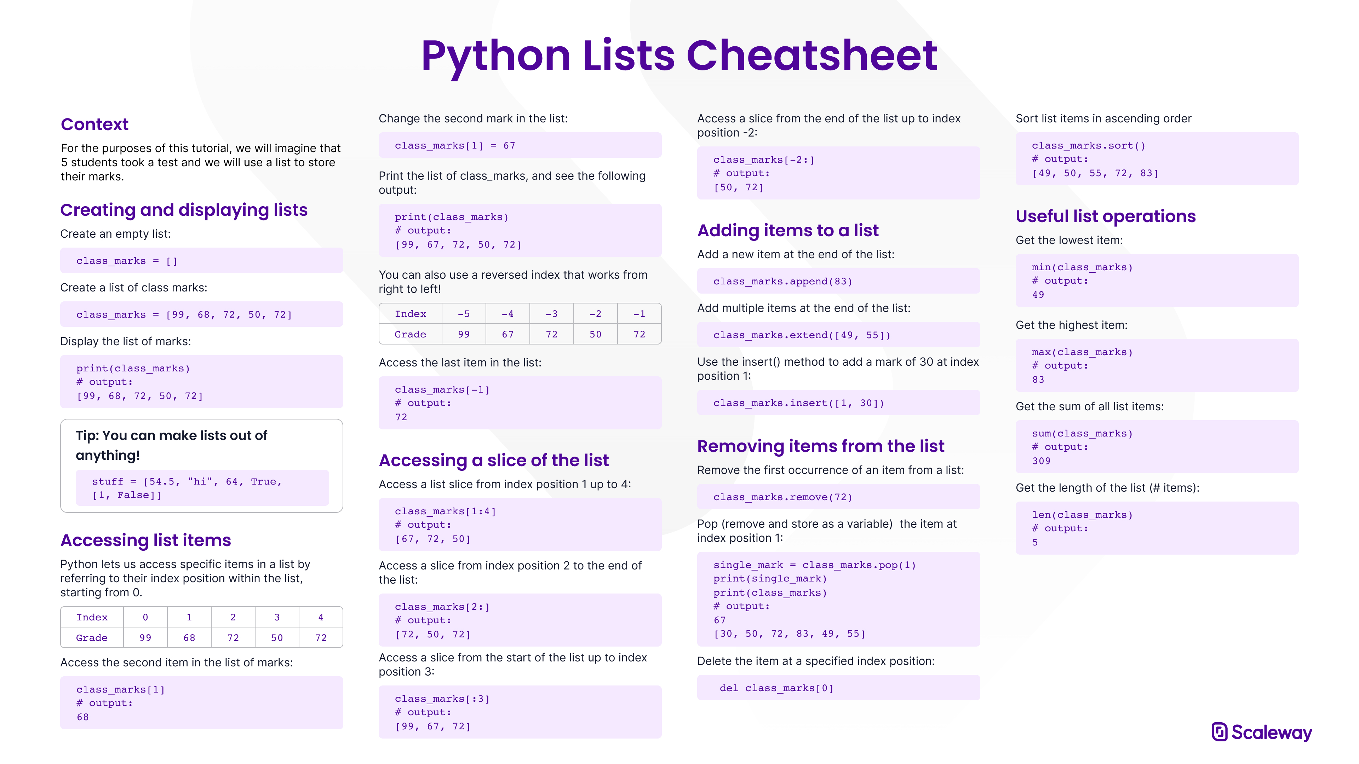The image size is (1359, 764).
Task: Select the Context heading
Action: point(94,125)
